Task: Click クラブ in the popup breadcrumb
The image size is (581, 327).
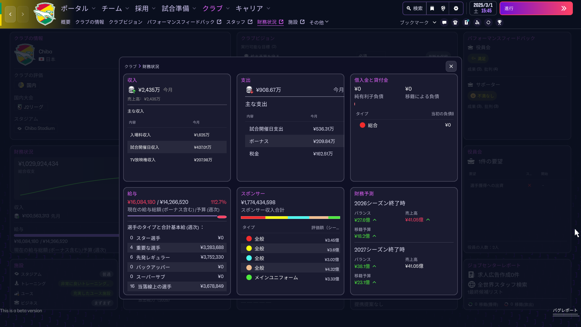Action: pos(130,66)
